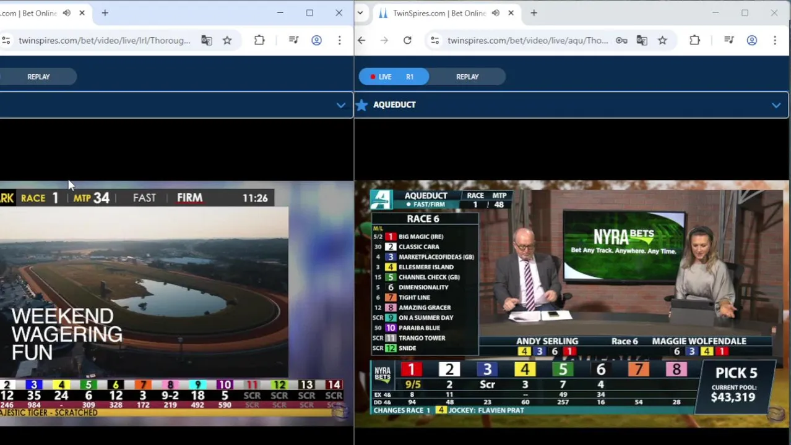Click TRANGO TOWER entry text
The image size is (791, 445).
[x=421, y=338]
